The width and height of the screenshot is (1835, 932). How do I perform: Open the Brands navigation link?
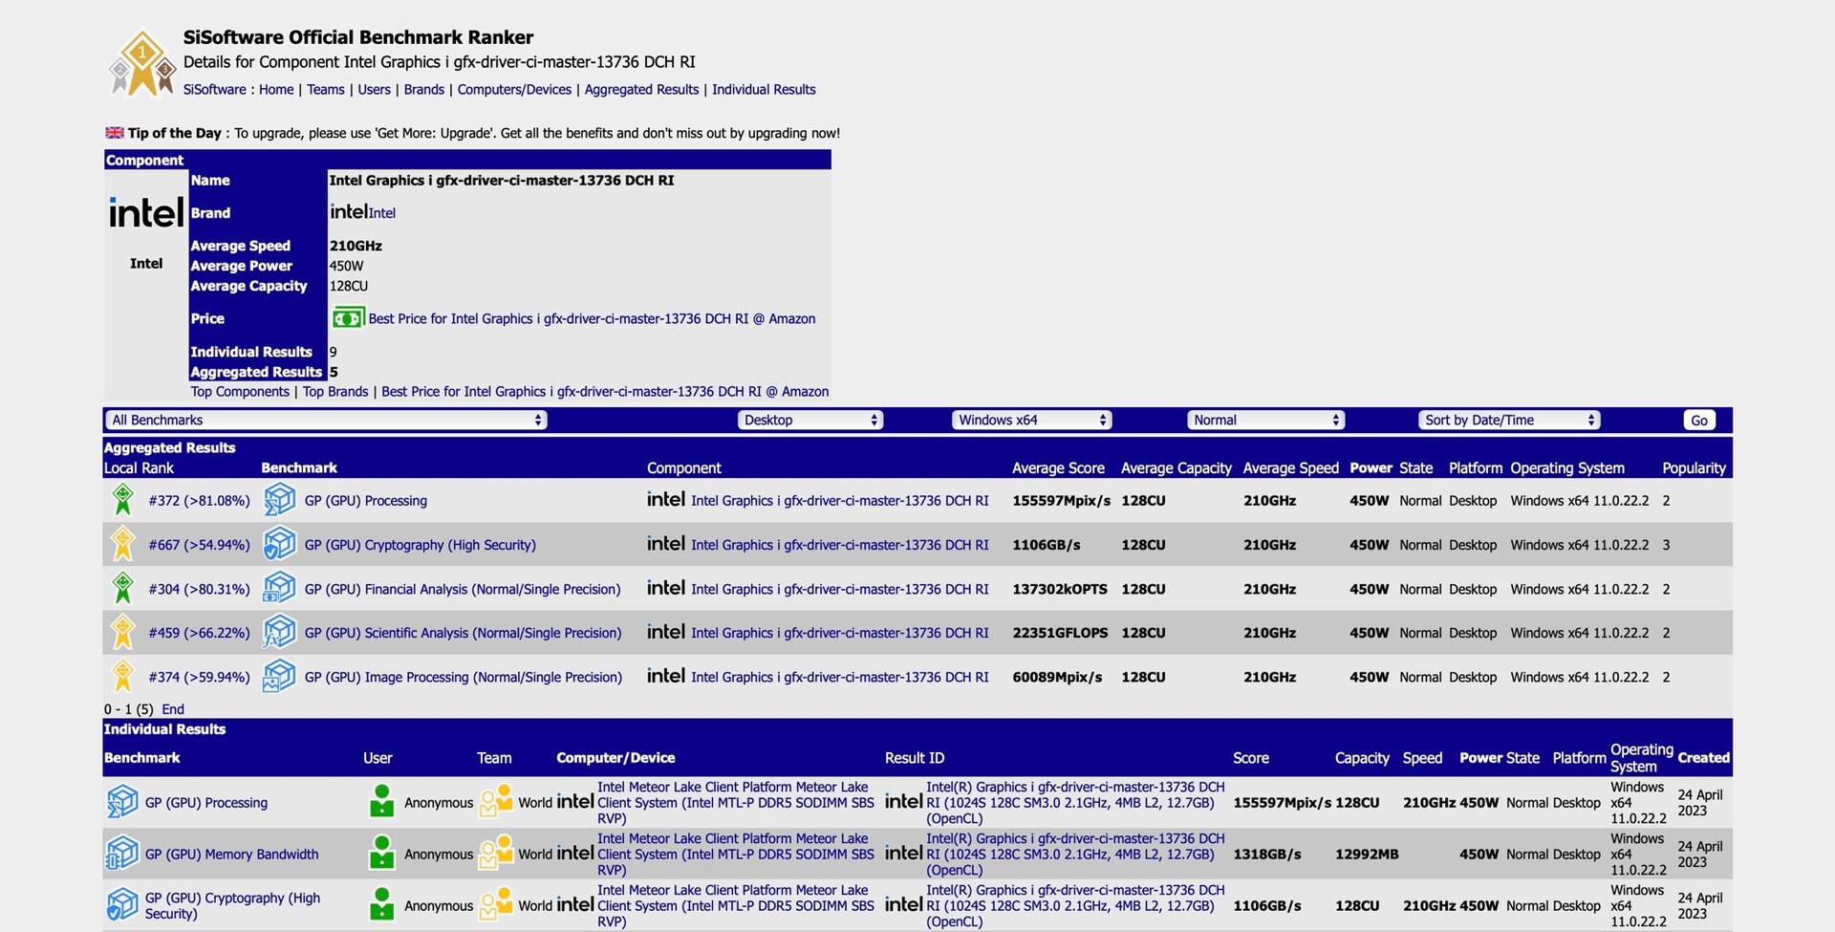(424, 89)
